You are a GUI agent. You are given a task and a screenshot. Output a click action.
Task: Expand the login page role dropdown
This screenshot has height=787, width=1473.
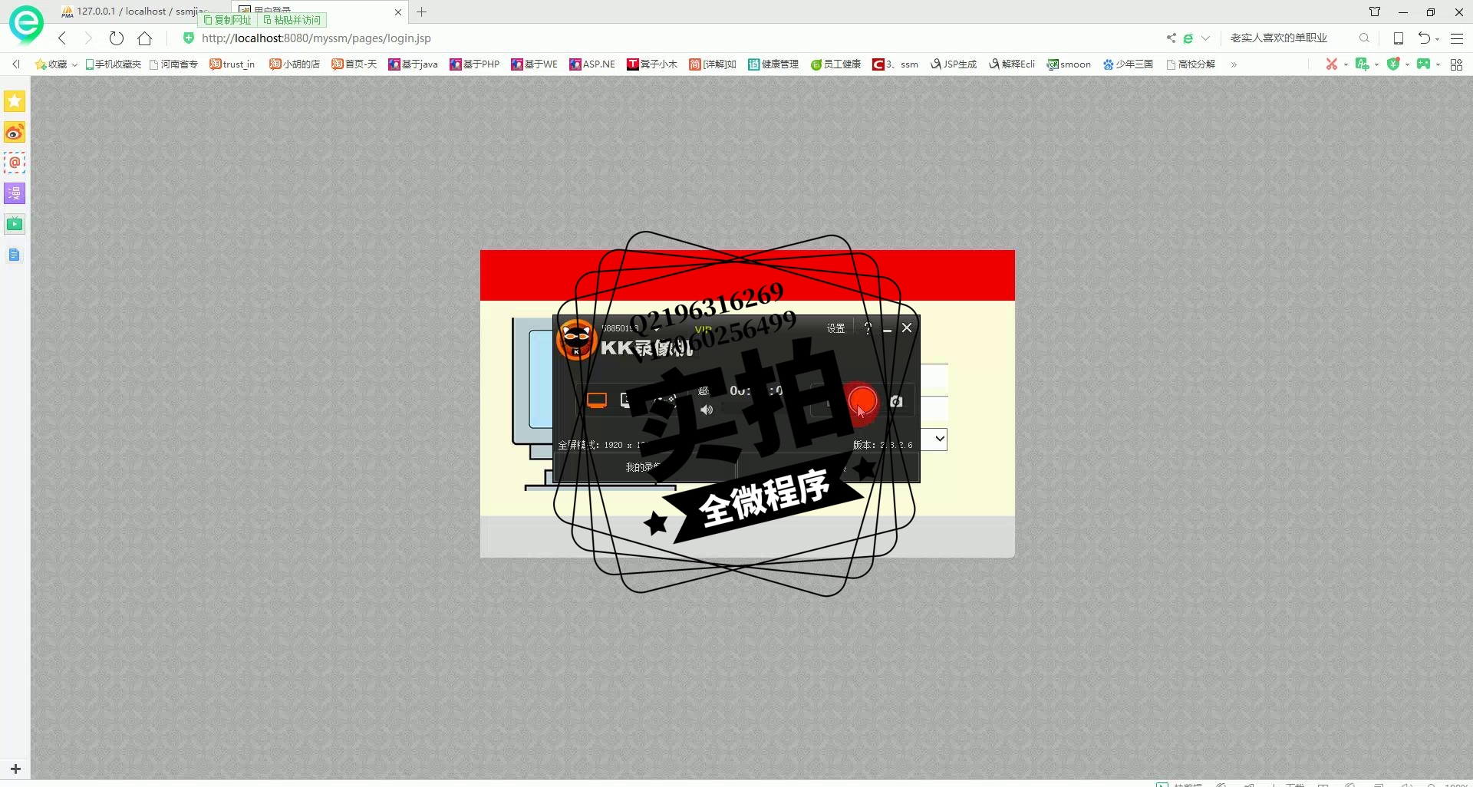tap(939, 440)
